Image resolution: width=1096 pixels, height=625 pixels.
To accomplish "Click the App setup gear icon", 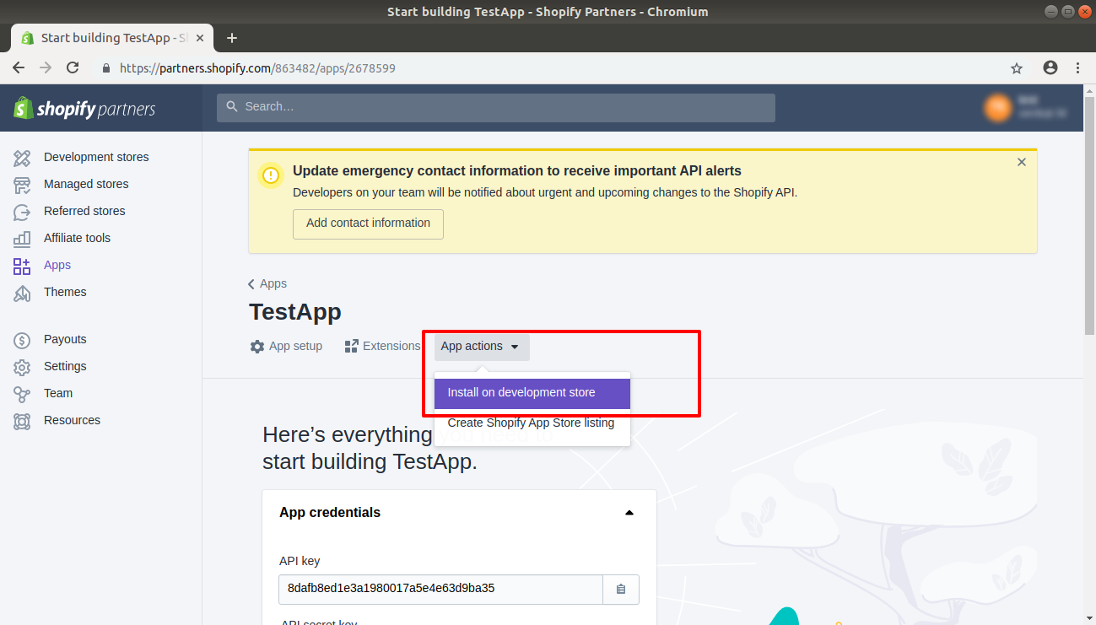I will tap(257, 347).
